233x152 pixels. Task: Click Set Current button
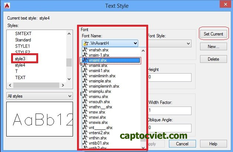(x=213, y=34)
